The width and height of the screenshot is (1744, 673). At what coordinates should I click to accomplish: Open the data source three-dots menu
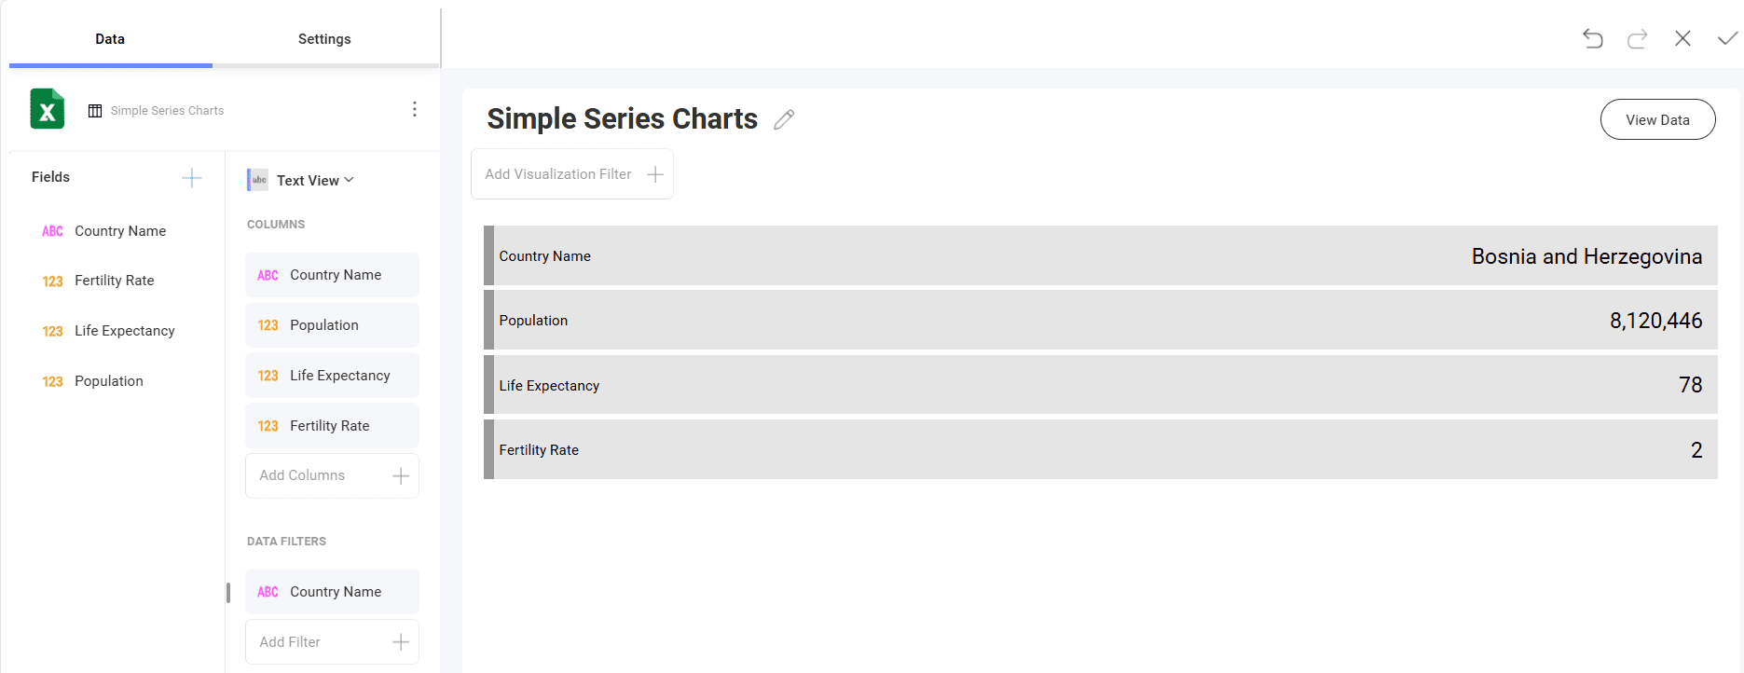point(415,109)
